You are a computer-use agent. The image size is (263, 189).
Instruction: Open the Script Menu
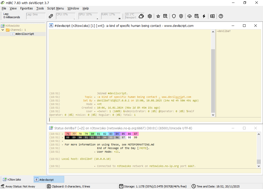(55, 8)
